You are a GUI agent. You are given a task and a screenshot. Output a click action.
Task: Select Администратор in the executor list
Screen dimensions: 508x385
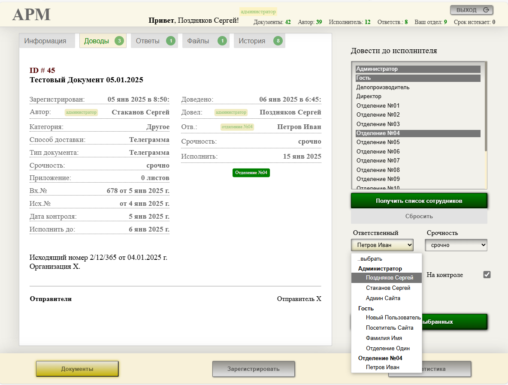click(x=418, y=69)
